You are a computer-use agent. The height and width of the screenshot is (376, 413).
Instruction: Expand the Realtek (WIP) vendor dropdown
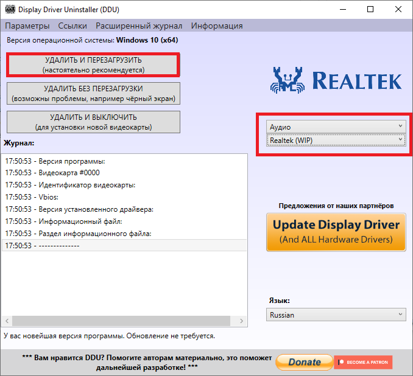336,141
